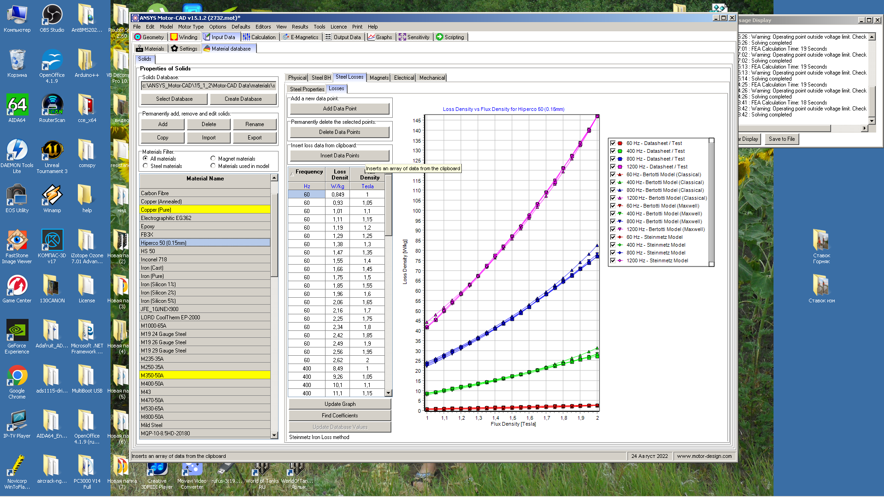884x497 pixels.
Task: Switch to the Steel Properties tab
Action: coord(307,89)
